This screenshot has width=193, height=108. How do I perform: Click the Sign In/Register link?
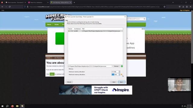(185, 10)
